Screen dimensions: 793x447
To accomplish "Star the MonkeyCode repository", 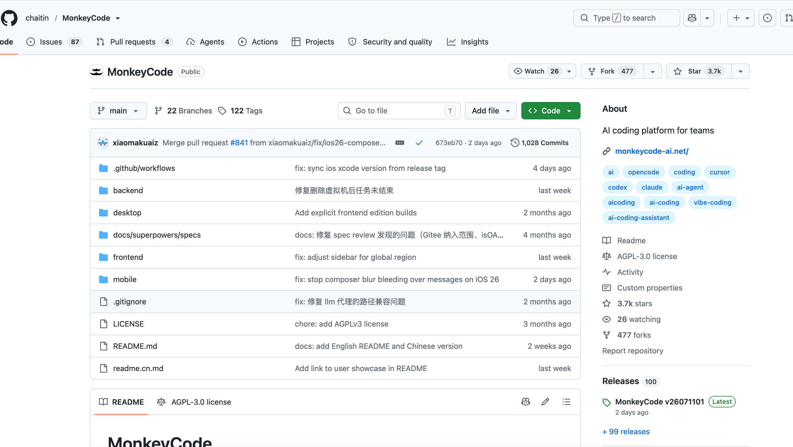I will tap(699, 71).
